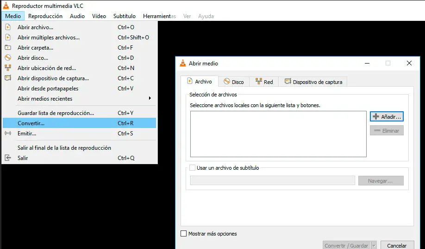Open the Audio menu
The width and height of the screenshot is (425, 249).
tap(77, 16)
